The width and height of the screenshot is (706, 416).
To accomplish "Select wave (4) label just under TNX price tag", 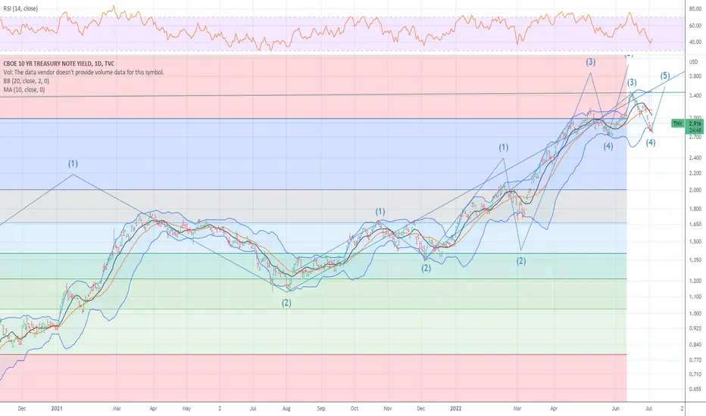I will [651, 143].
